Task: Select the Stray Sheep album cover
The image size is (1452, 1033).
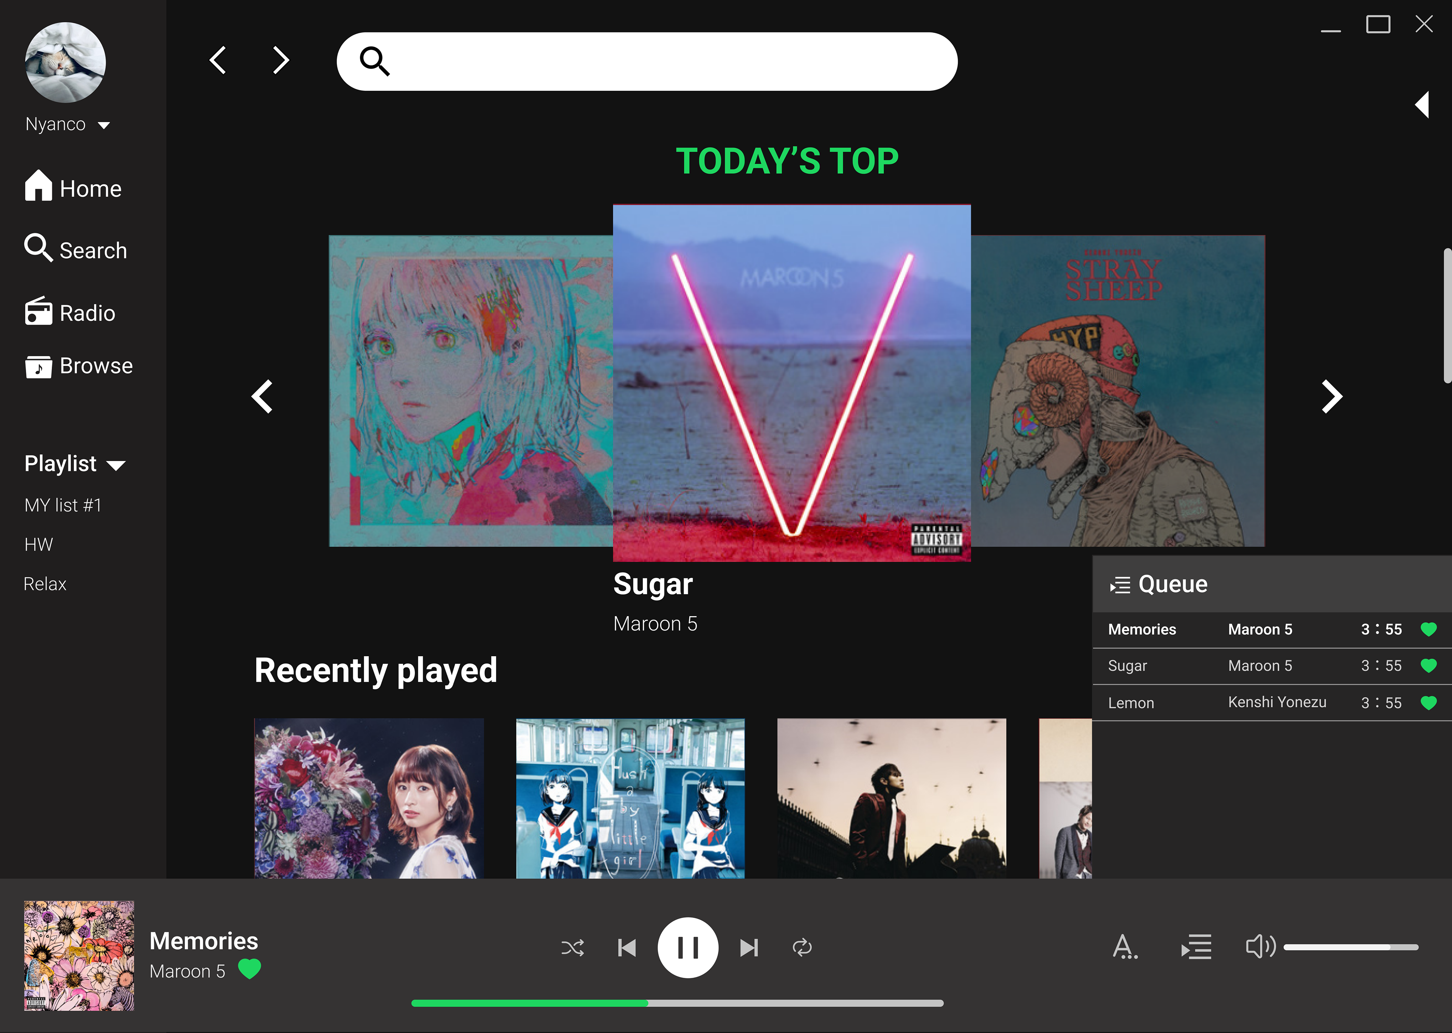Action: pos(1118,391)
